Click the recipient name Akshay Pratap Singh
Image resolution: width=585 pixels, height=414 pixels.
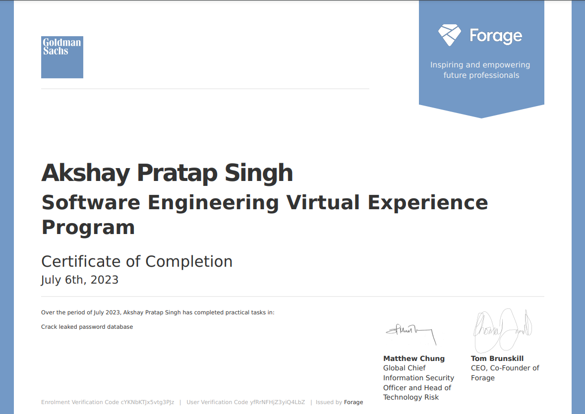point(167,173)
